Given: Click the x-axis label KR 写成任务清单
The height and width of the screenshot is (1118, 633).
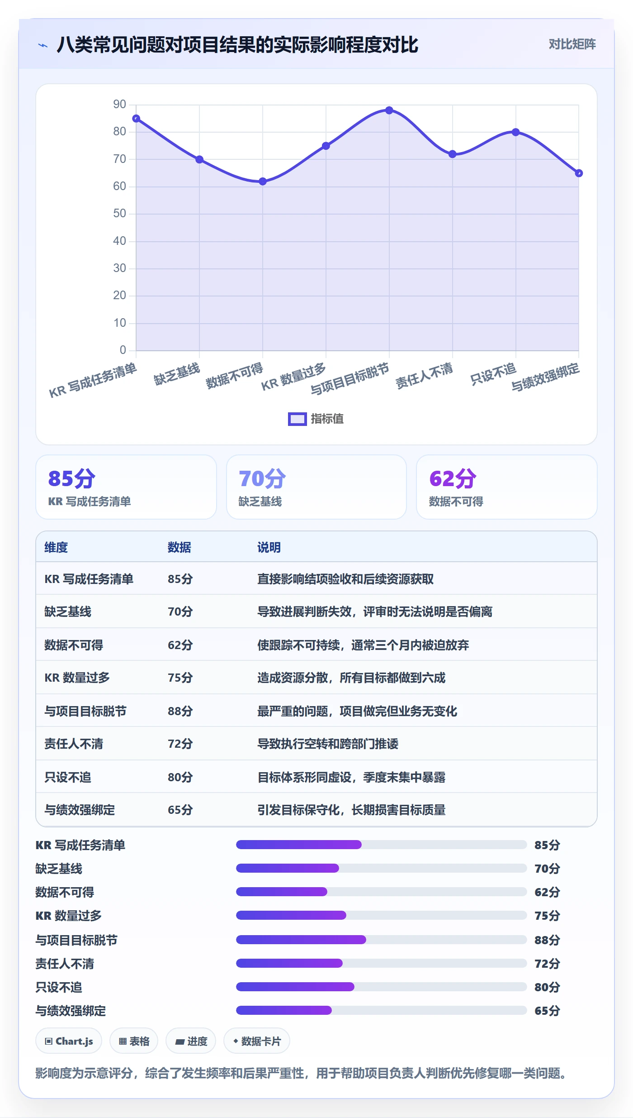Looking at the screenshot, I should [x=93, y=380].
